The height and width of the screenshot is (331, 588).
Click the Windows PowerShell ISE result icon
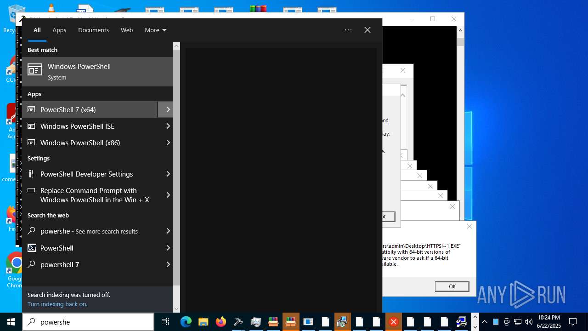click(x=31, y=126)
